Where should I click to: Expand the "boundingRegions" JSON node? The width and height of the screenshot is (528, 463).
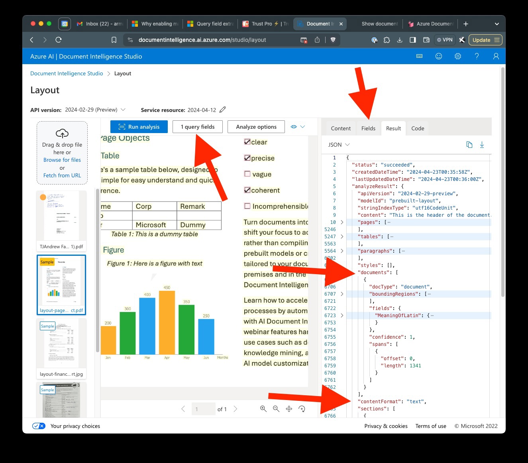pyautogui.click(x=342, y=294)
